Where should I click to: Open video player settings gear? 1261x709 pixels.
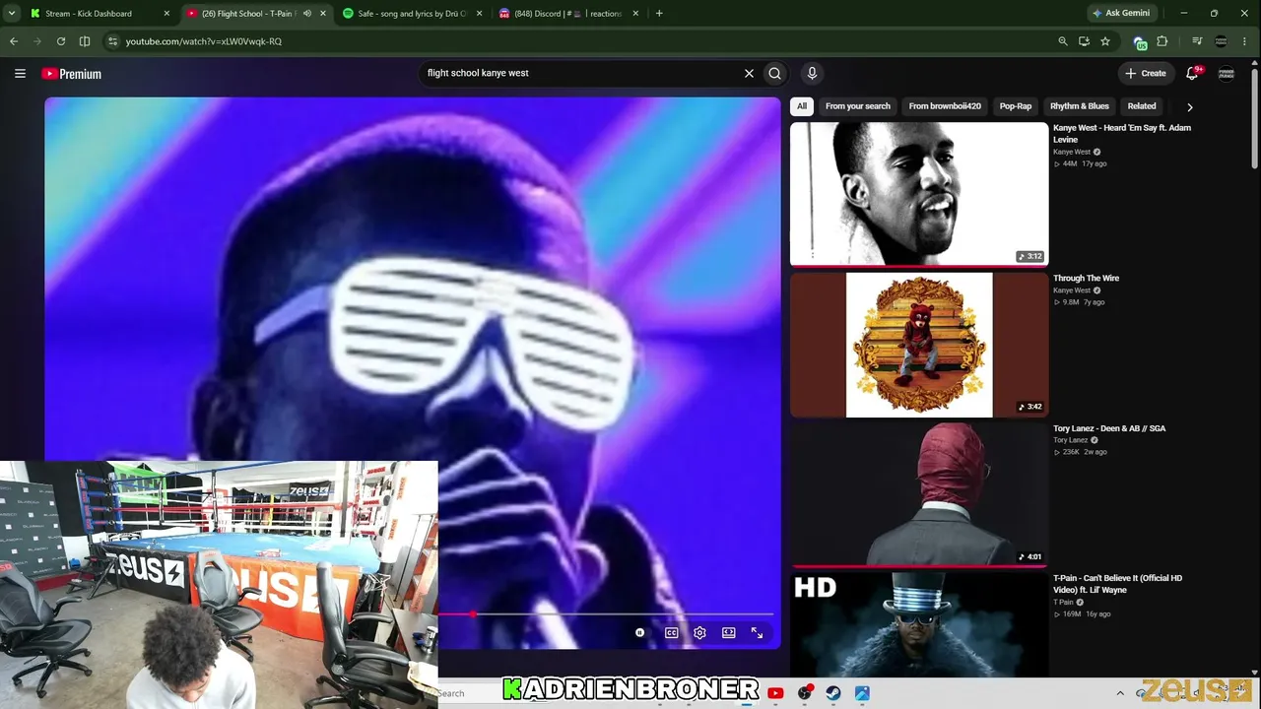coord(699,633)
